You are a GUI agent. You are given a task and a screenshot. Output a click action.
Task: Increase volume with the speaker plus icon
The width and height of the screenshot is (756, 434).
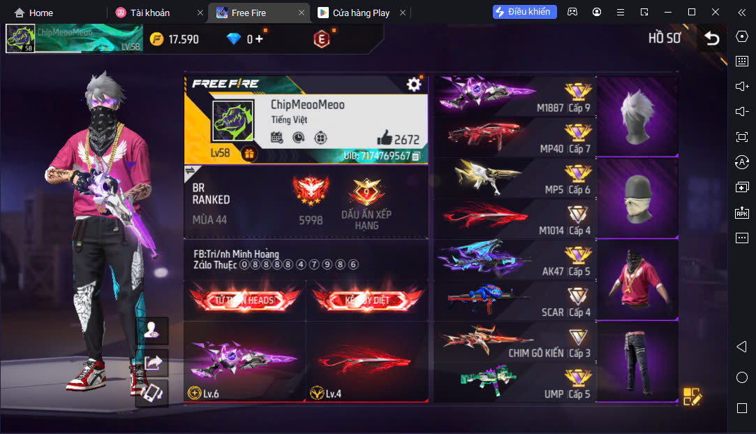click(x=741, y=87)
